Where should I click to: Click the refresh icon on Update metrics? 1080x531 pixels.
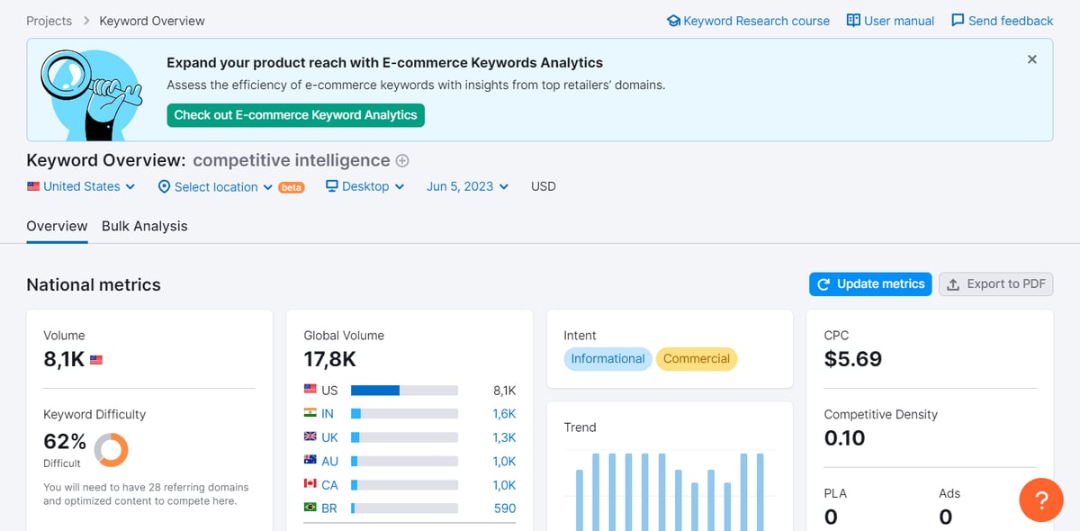[823, 283]
